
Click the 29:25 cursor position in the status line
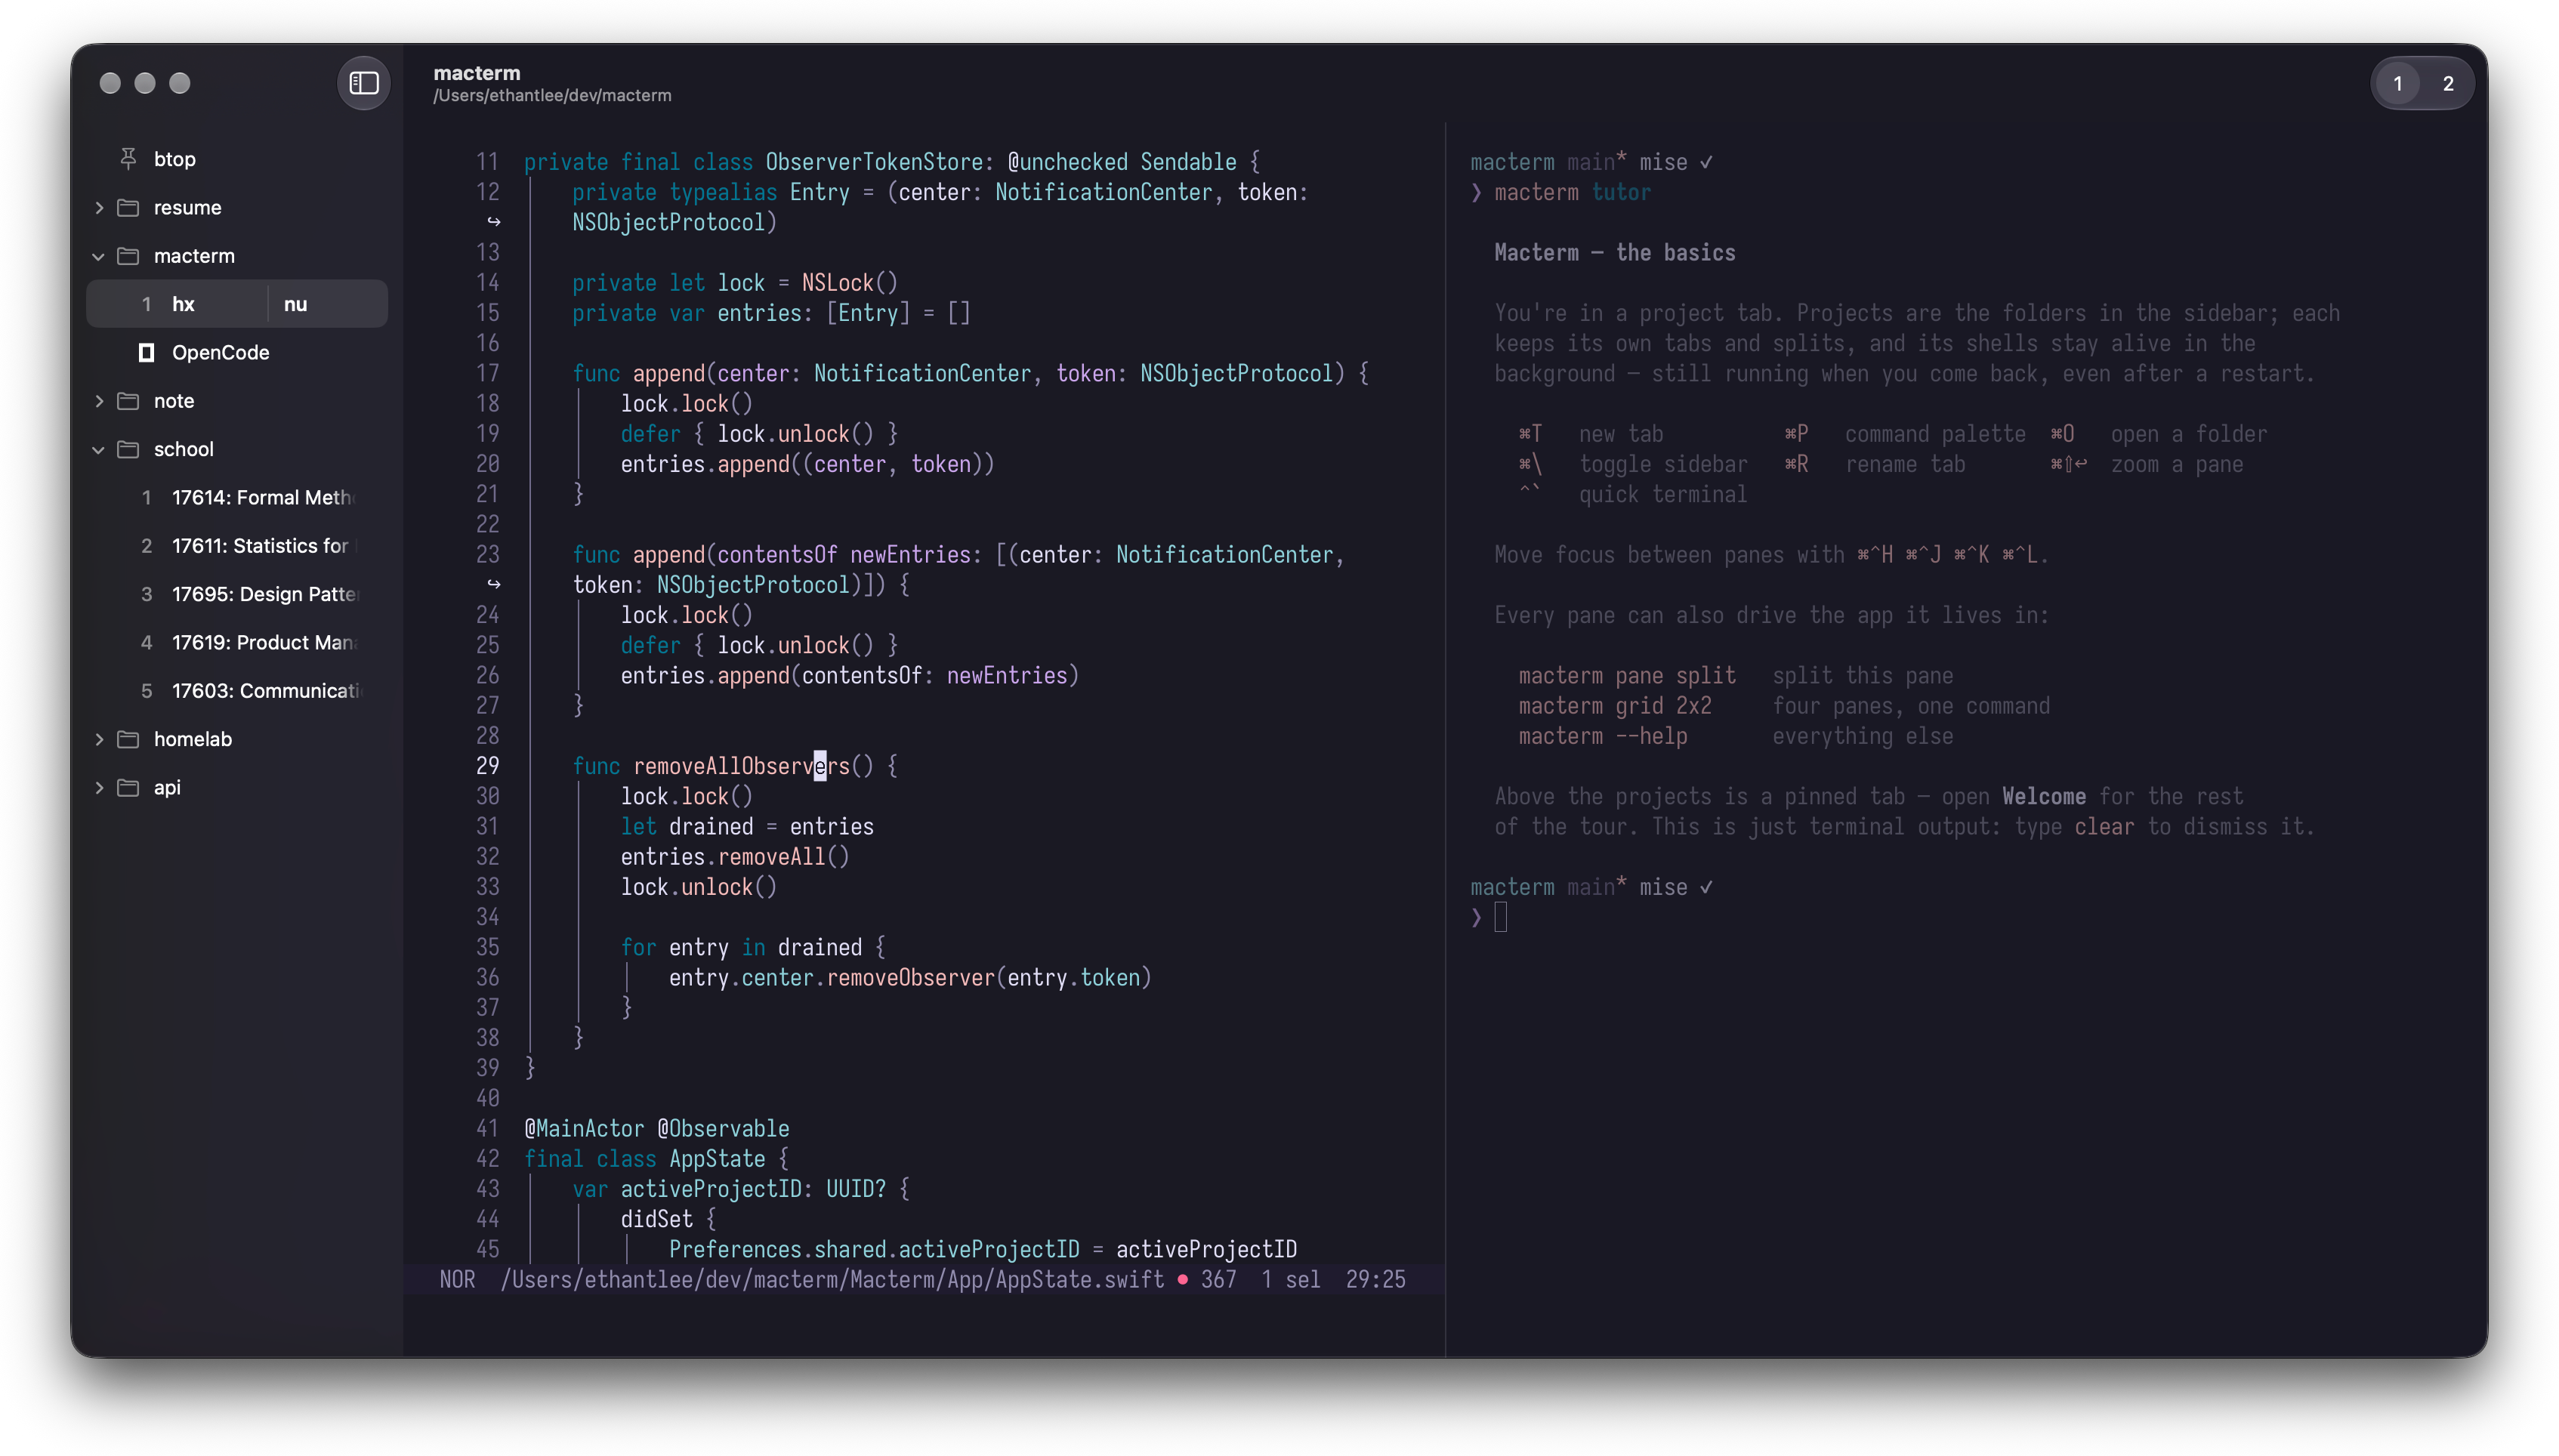click(1375, 1279)
